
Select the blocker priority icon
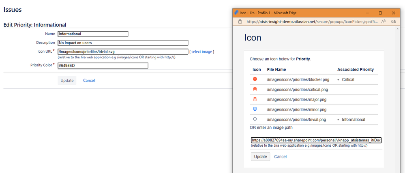[255, 79]
